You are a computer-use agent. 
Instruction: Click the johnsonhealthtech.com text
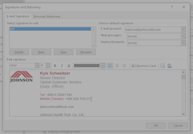(x=57, y=107)
